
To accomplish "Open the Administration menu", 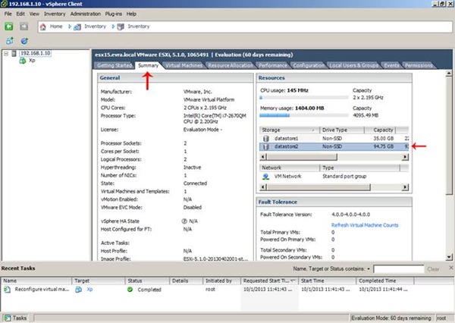I will tap(84, 14).
